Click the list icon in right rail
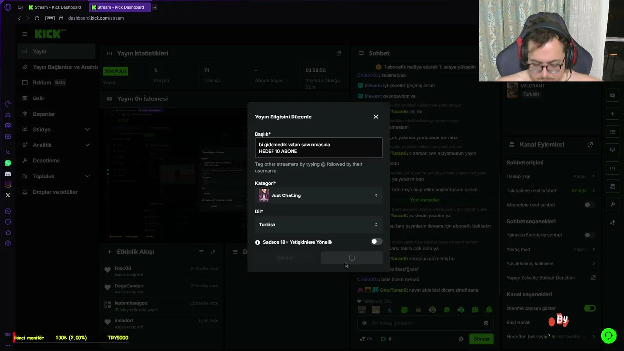624x351 pixels. click(613, 132)
